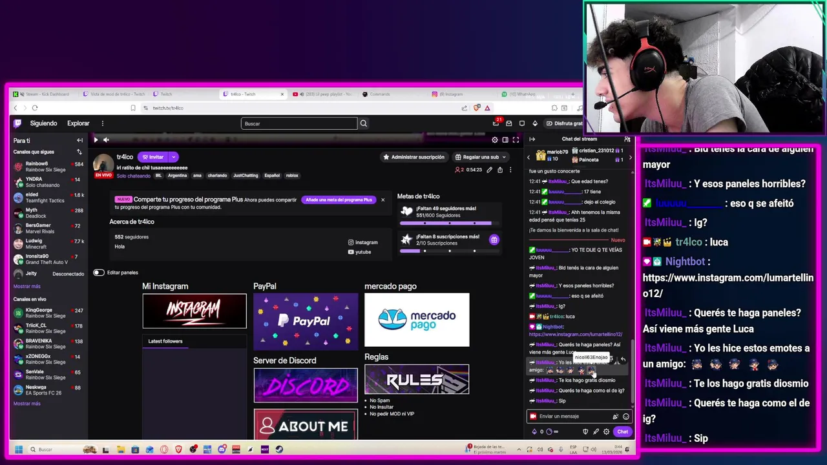Open the PayPal panel image
Screen dimensions: 827x465
(x=306, y=322)
